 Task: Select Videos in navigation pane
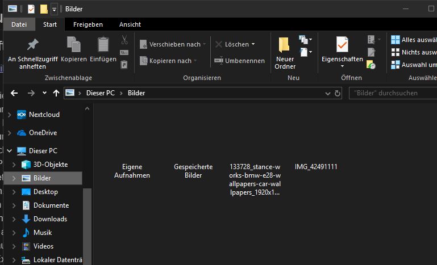43,246
